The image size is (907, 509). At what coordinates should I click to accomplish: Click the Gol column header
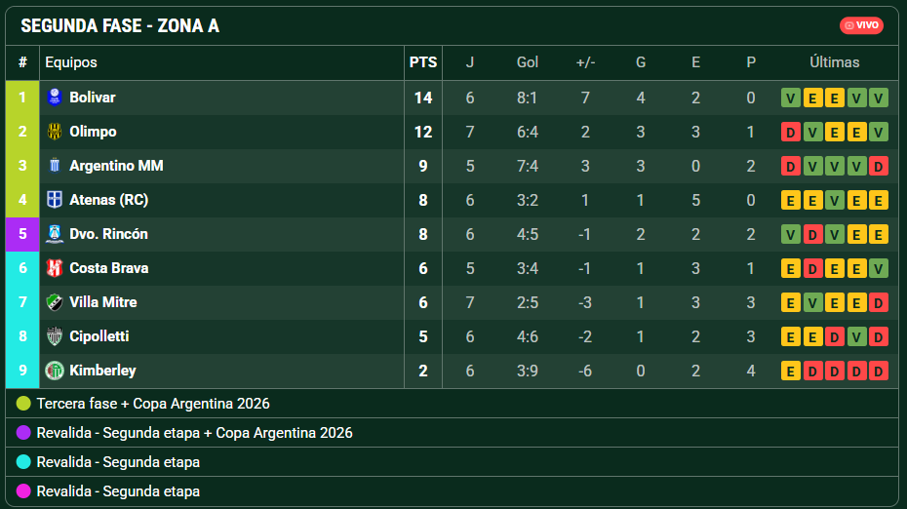[527, 62]
